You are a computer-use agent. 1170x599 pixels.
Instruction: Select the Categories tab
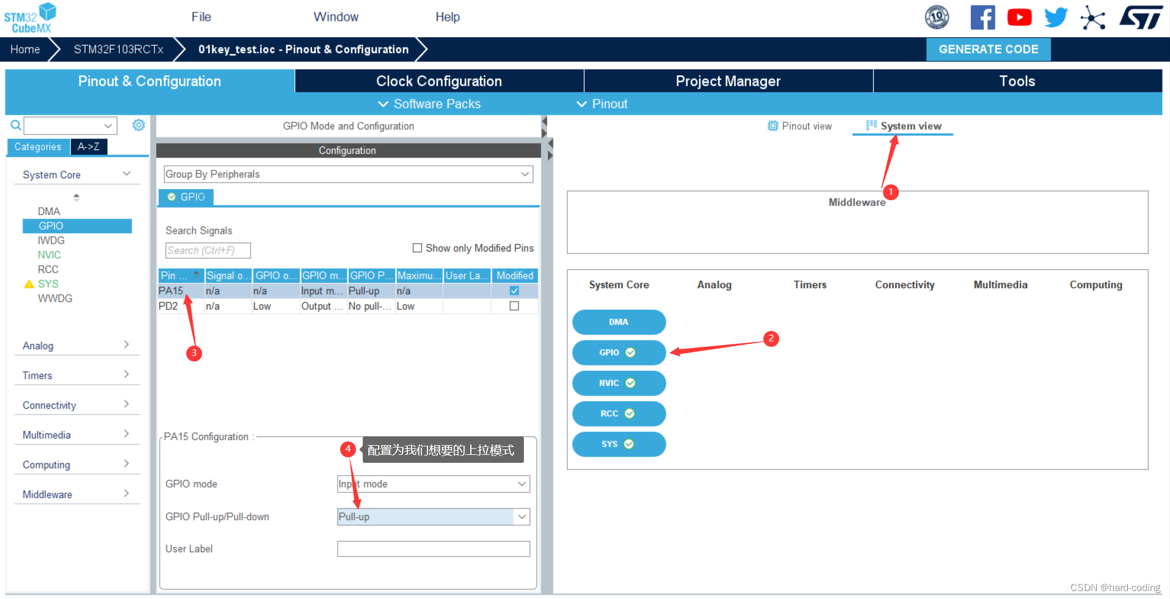tap(38, 147)
